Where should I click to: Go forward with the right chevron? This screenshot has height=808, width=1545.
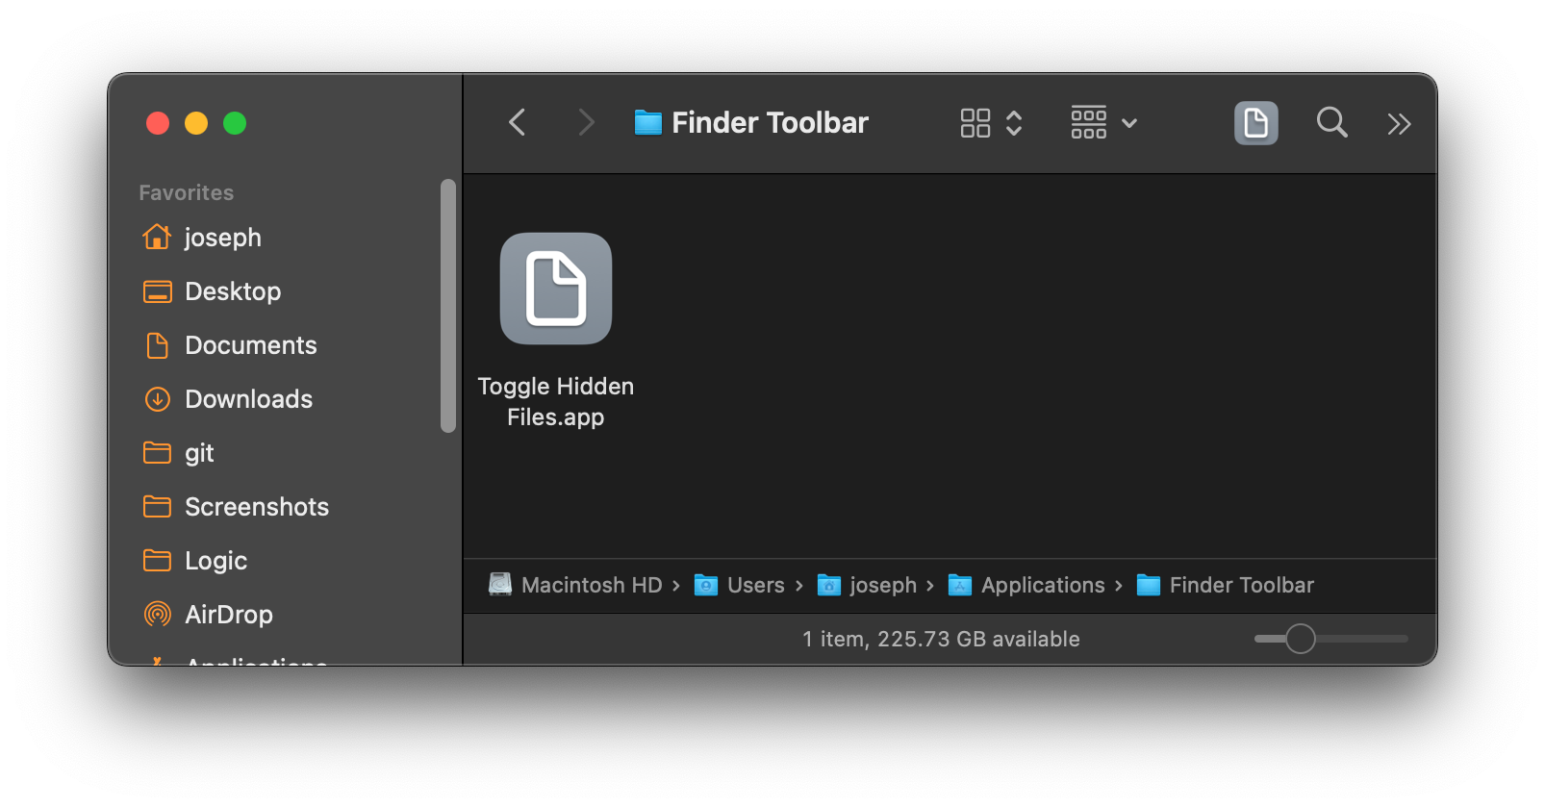(586, 122)
